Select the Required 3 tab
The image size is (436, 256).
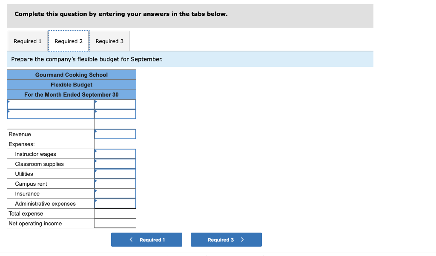point(109,41)
